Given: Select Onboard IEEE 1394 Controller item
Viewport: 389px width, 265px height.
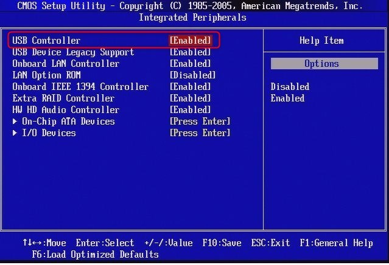Looking at the screenshot, I should tap(80, 87).
